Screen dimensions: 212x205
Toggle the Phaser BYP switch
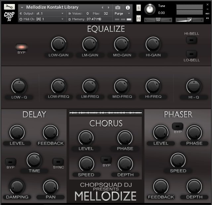(x=178, y=126)
